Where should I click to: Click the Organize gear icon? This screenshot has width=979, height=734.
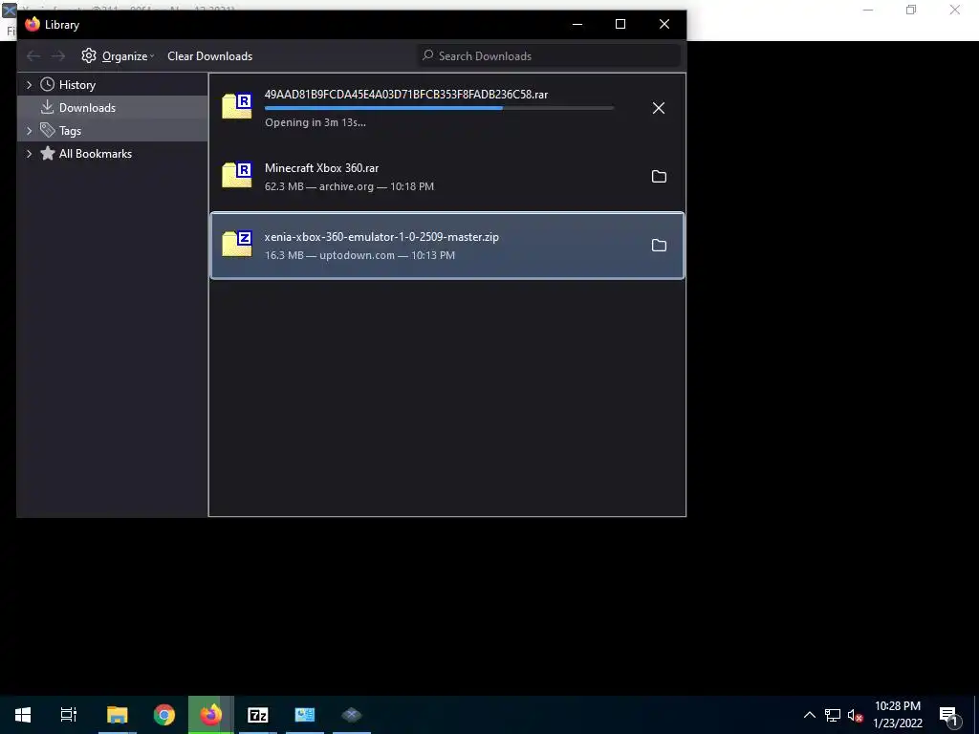pyautogui.click(x=89, y=55)
